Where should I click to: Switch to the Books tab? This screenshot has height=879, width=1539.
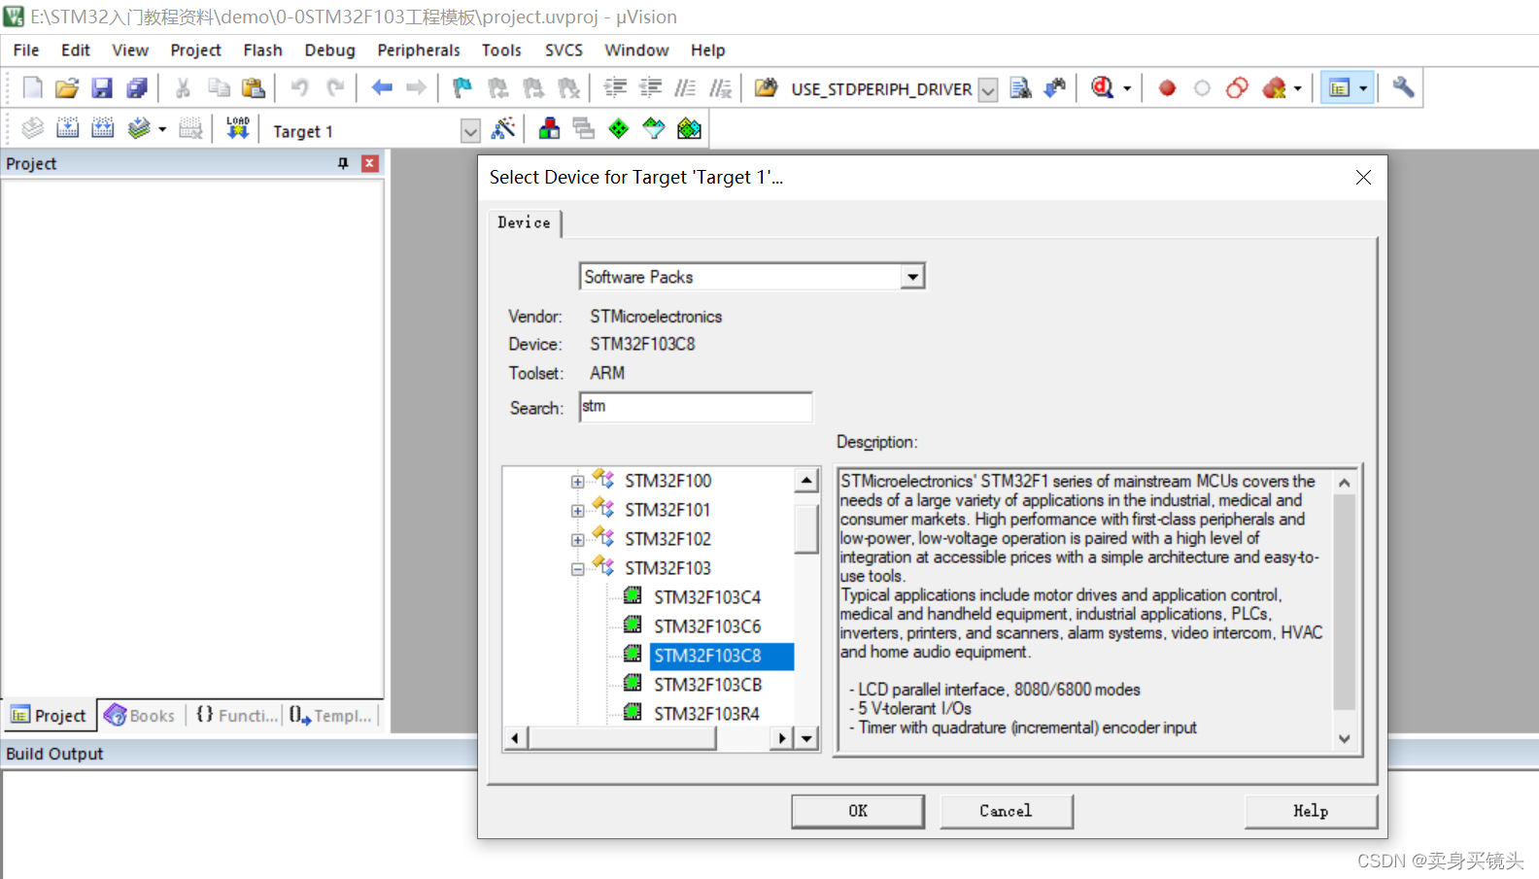(141, 716)
